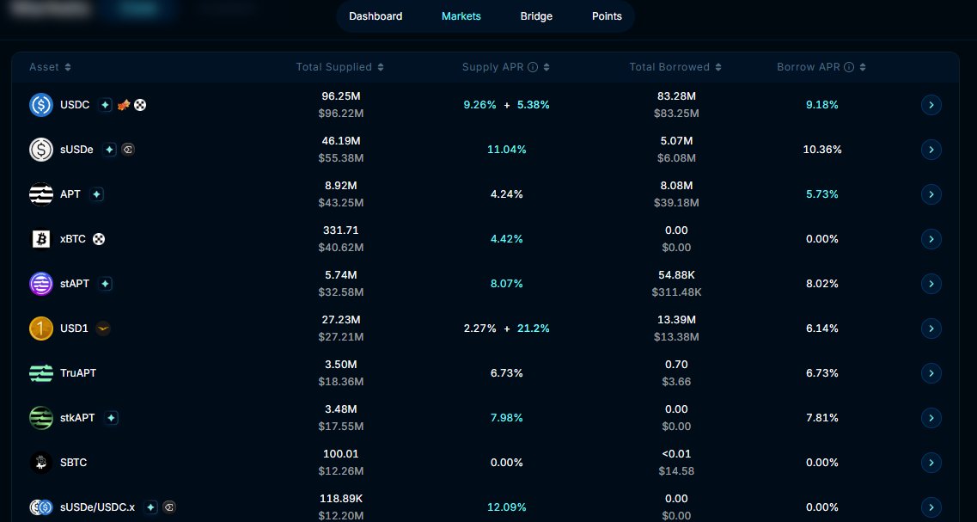This screenshot has height=522, width=977.
Task: Click the USD1 gold coin icon
Action: coord(41,329)
